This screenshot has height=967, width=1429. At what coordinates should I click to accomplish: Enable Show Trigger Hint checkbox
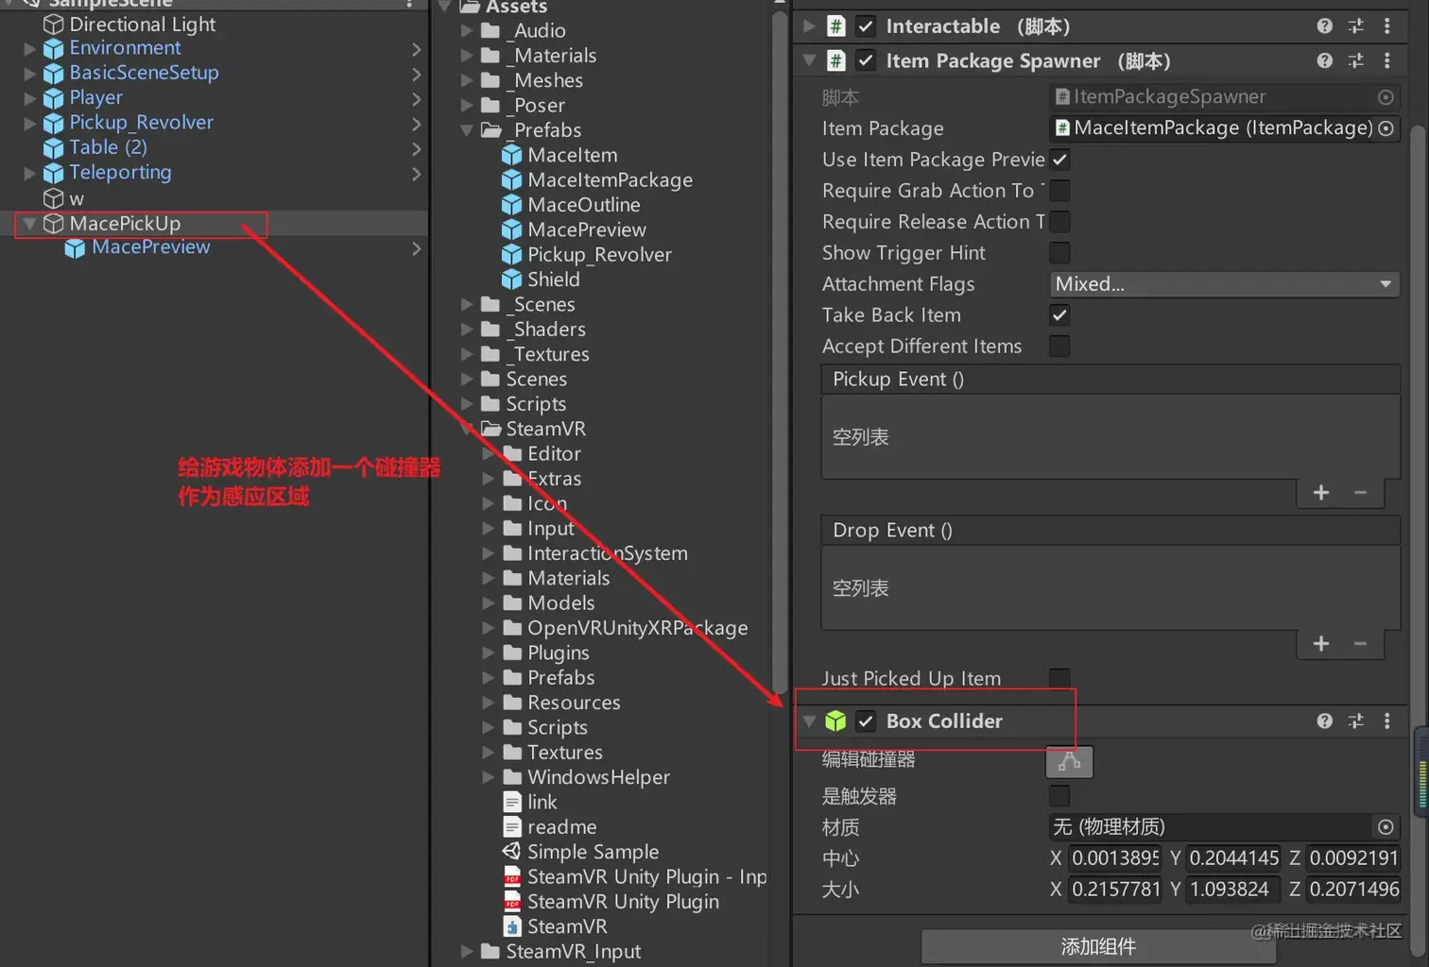point(1059,253)
